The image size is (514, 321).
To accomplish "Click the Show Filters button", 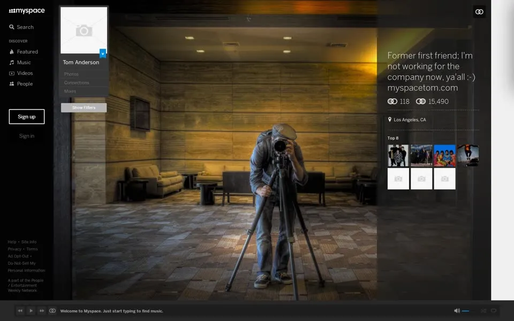I will pyautogui.click(x=84, y=108).
